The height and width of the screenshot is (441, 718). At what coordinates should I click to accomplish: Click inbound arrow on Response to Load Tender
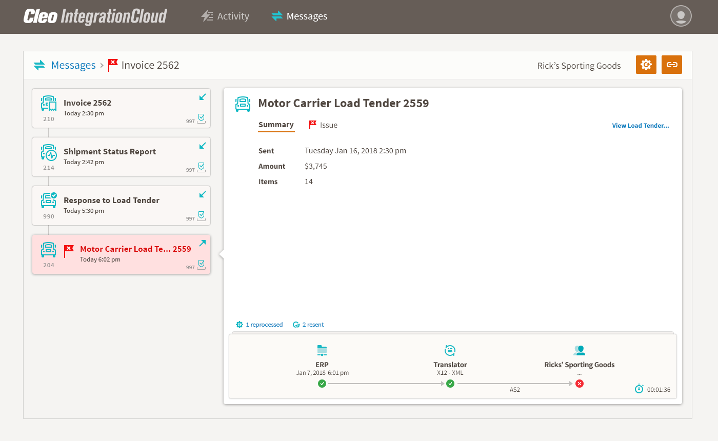point(203,194)
